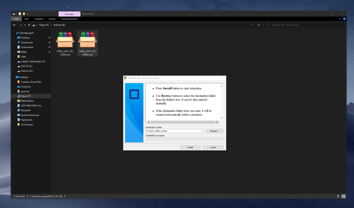Click '1 Element ausgewählt (1,93 GB)' in status bar

[46, 196]
